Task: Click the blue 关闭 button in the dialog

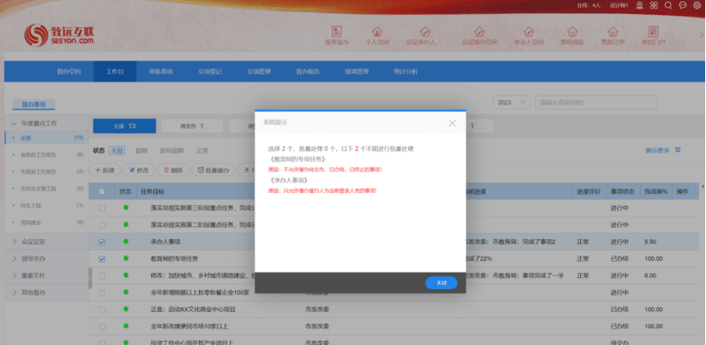Action: (441, 282)
